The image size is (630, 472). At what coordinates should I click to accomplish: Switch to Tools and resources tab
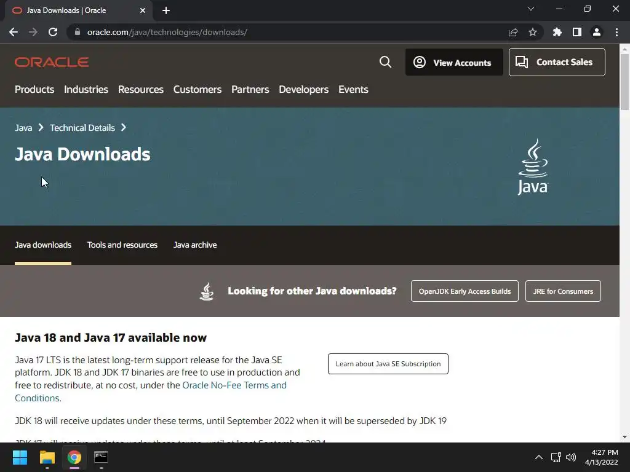coord(122,245)
